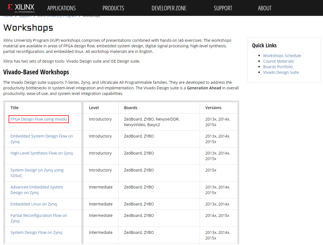Click the Quick Links heading
The image size is (323, 245).
(264, 45)
